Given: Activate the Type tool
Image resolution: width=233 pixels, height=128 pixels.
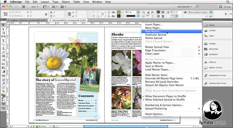Looking at the screenshot, I should 3,41.
